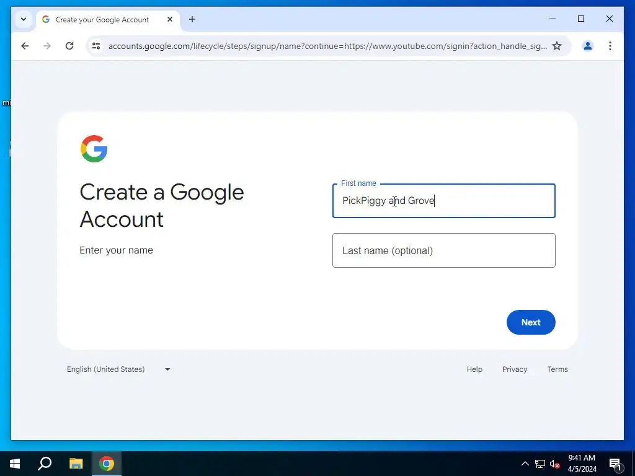635x476 pixels.
Task: Show hidden system tray icons
Action: click(525, 464)
